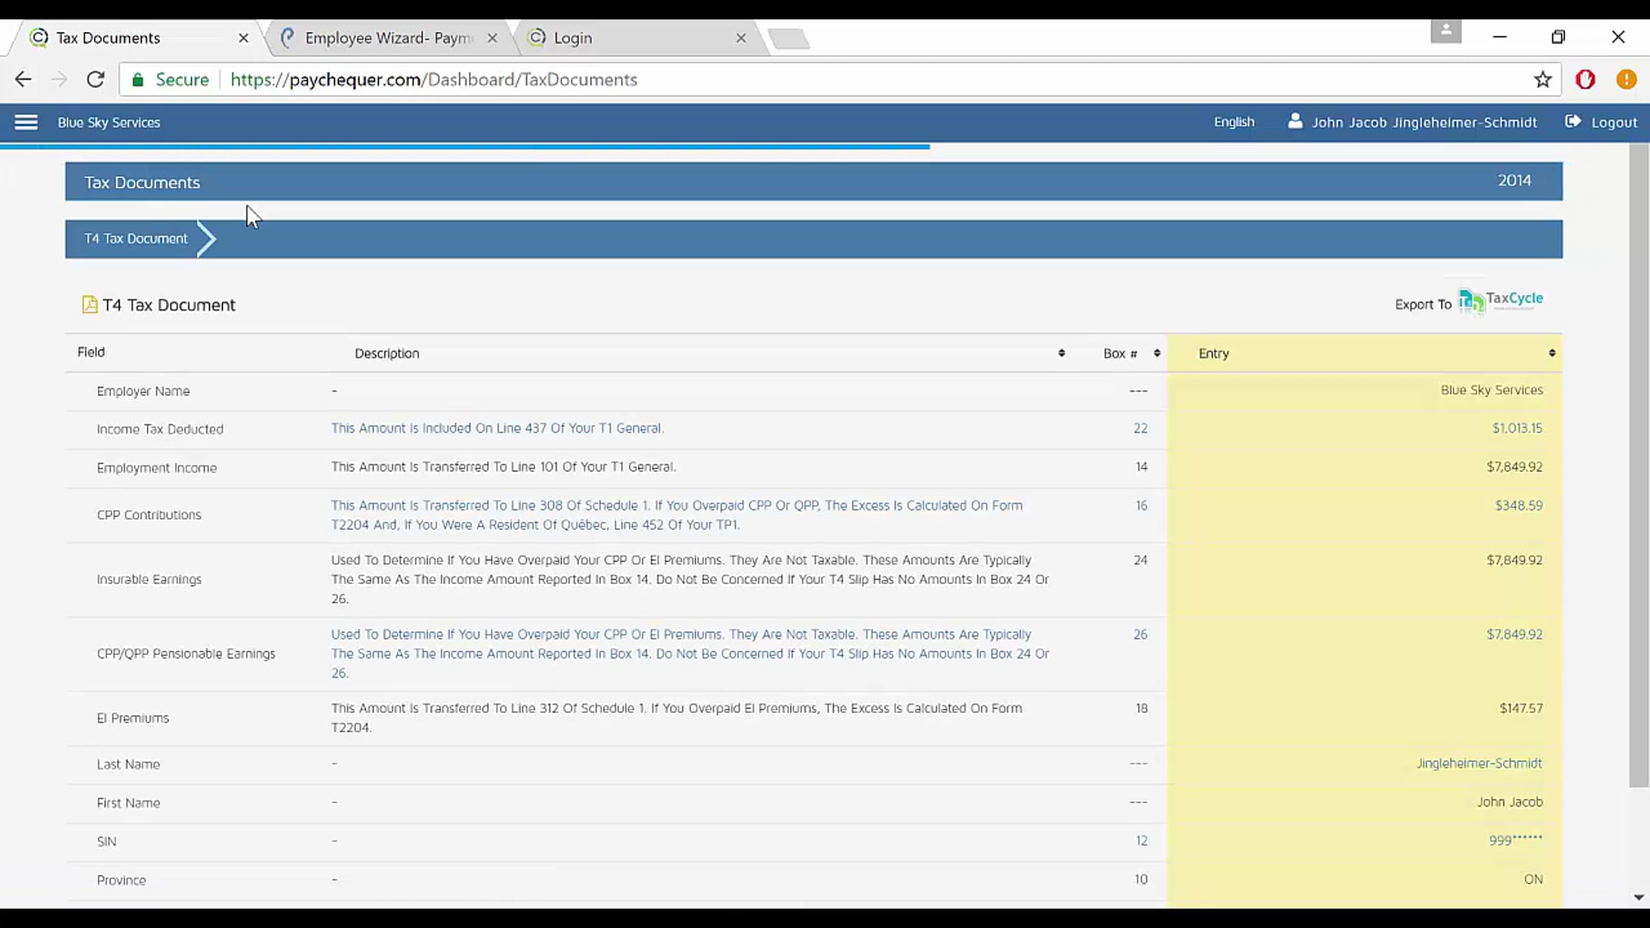
Task: Click box number 26
Action: click(x=1141, y=634)
